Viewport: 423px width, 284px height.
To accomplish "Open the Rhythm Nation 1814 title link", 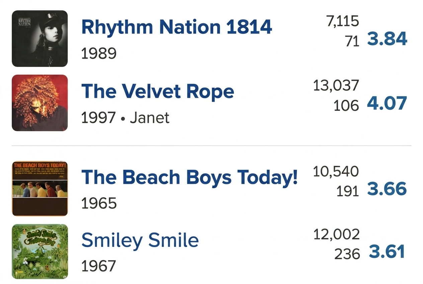I will coord(177,27).
